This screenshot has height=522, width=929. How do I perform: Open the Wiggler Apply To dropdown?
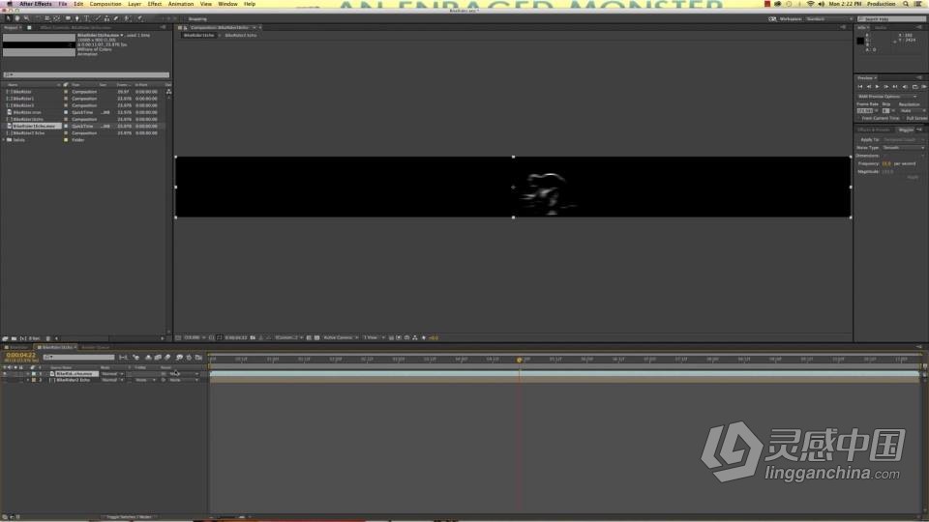(x=903, y=139)
